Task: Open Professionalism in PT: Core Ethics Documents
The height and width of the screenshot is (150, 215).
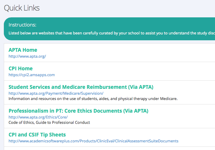Action: (78, 111)
